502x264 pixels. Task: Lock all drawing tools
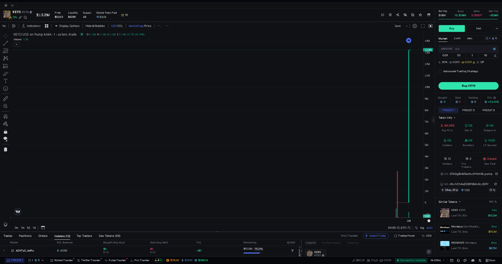[x=5, y=131]
